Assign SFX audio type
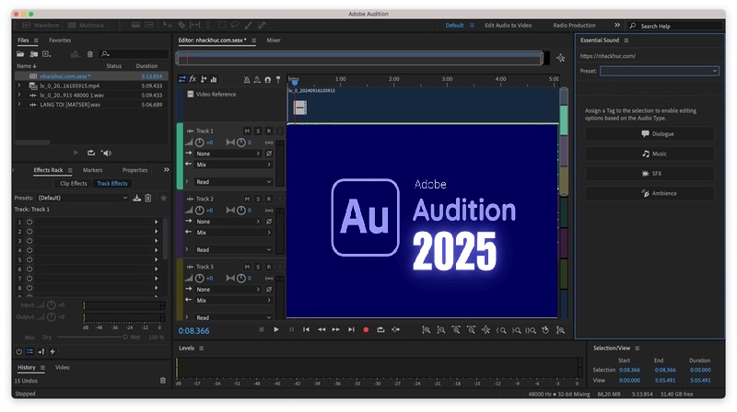 point(649,174)
